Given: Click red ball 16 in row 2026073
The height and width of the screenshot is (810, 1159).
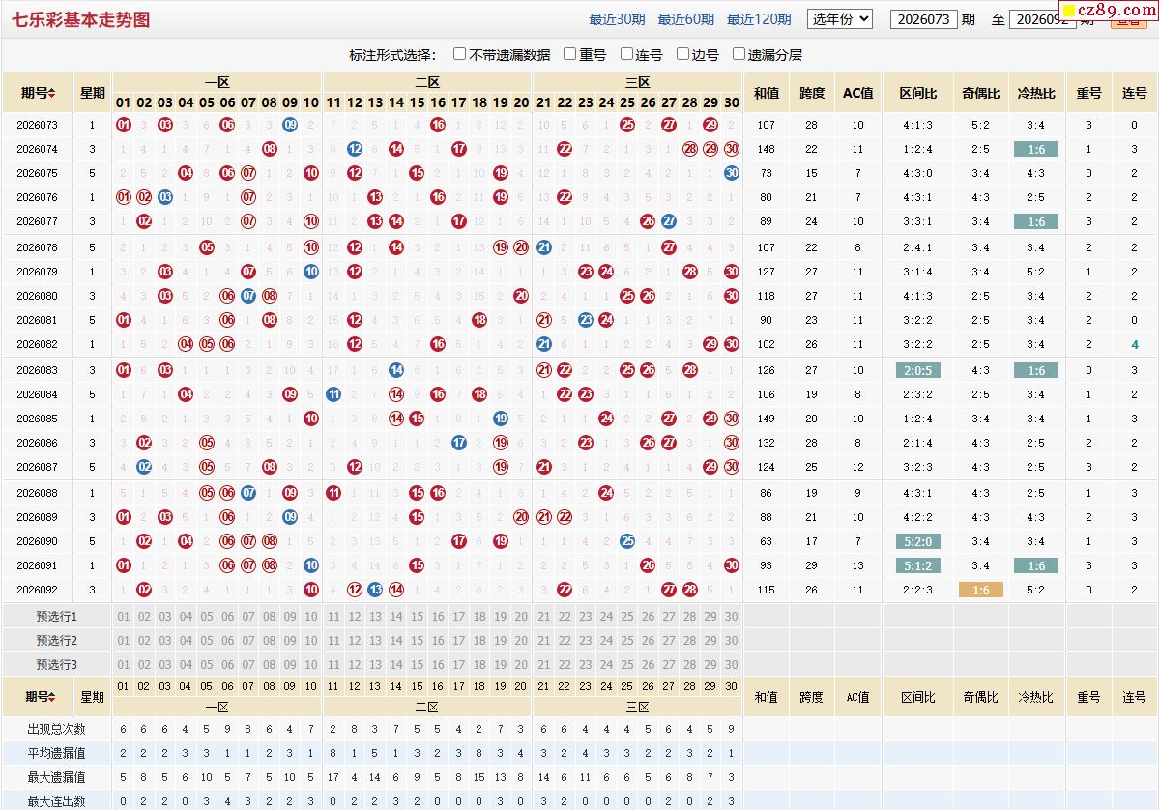Looking at the screenshot, I should coord(438,125).
